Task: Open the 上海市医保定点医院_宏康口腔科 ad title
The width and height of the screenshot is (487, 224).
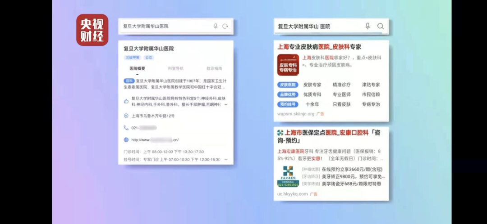Action: coord(329,137)
